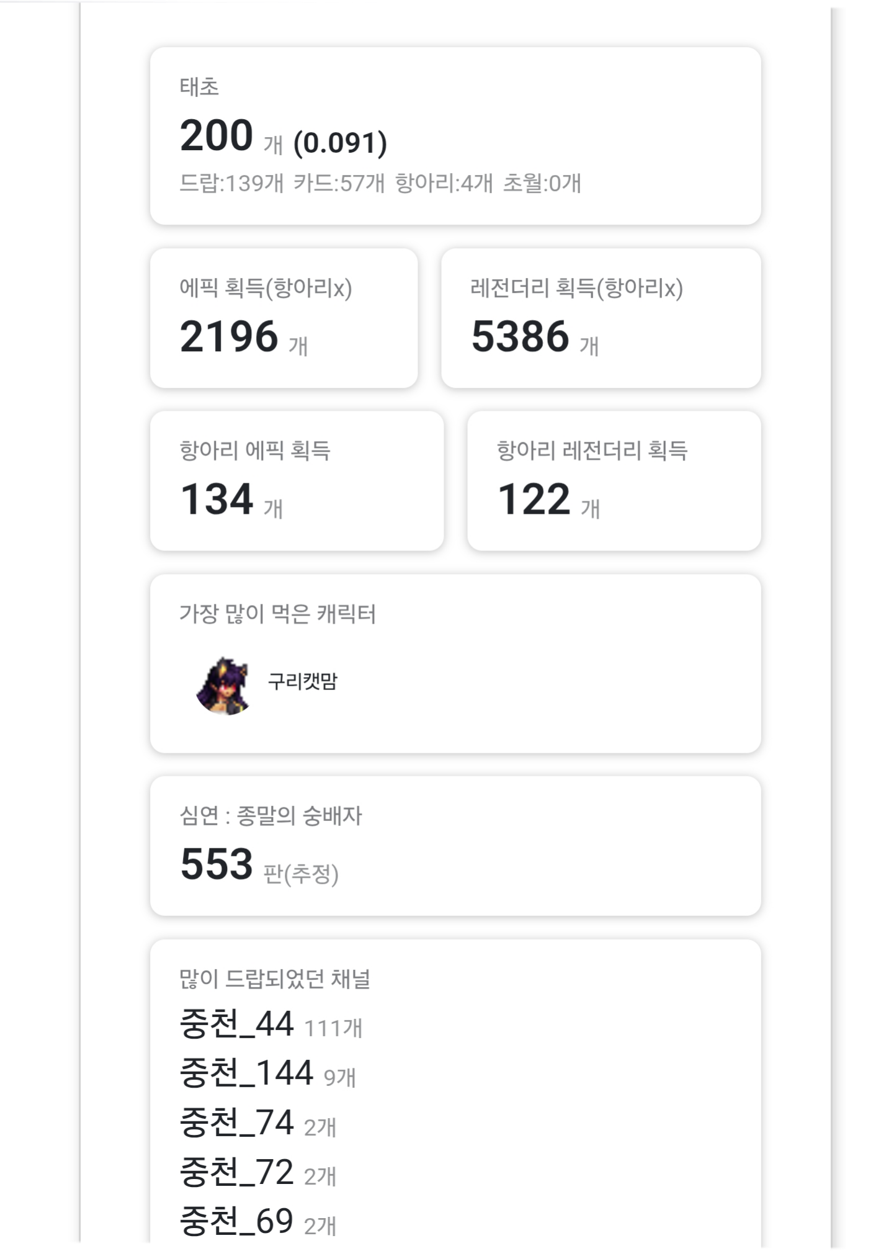Select the 구리캣맘 character name
The width and height of the screenshot is (894, 1251).
point(303,681)
